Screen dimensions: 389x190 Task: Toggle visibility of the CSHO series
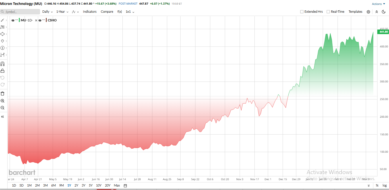point(40,20)
